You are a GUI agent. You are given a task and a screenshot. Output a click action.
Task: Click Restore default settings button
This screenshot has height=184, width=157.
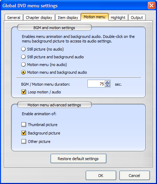pos(78,159)
